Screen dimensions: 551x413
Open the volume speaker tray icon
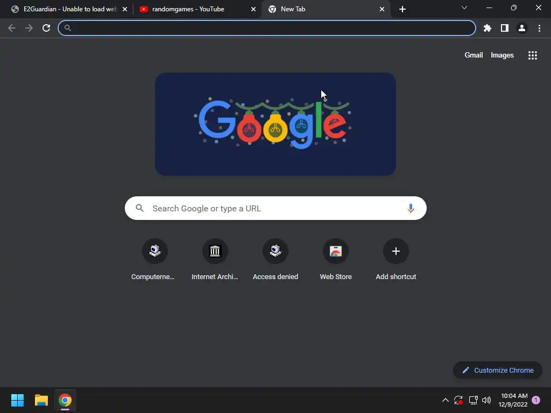[x=486, y=400]
